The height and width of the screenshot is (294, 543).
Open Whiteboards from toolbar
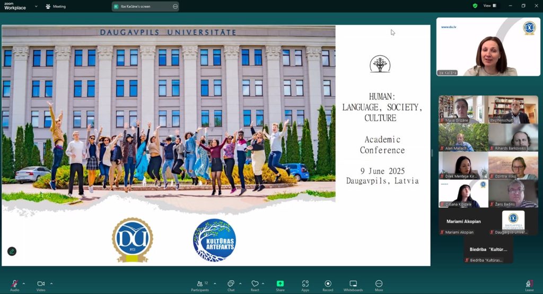click(353, 286)
